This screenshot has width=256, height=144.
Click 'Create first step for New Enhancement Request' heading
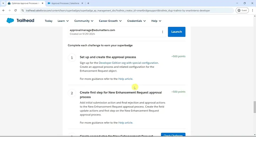121,95
